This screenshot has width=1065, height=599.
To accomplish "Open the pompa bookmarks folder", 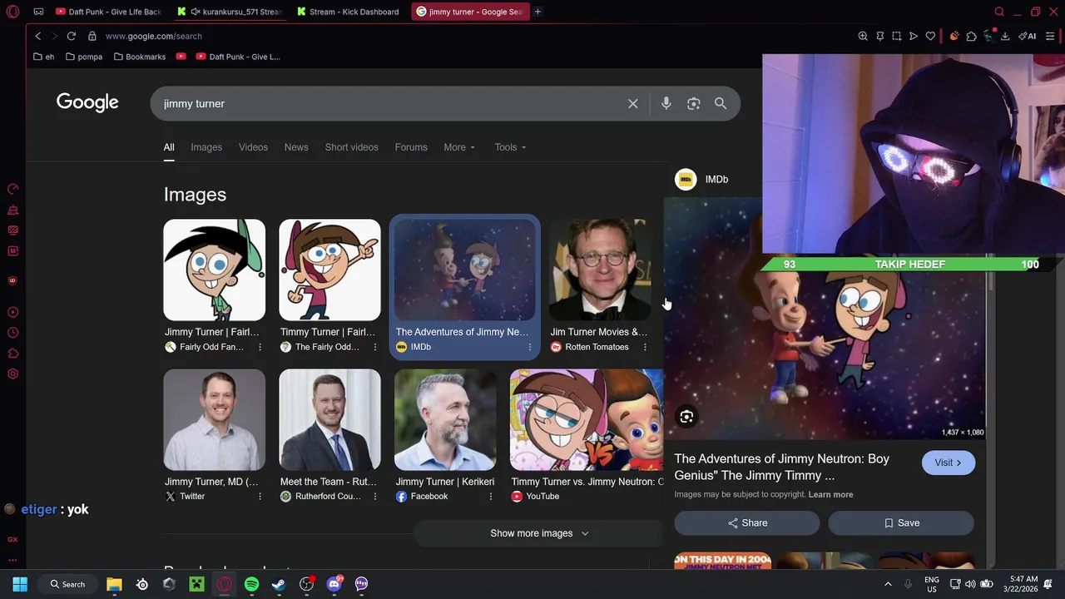I will [x=83, y=57].
